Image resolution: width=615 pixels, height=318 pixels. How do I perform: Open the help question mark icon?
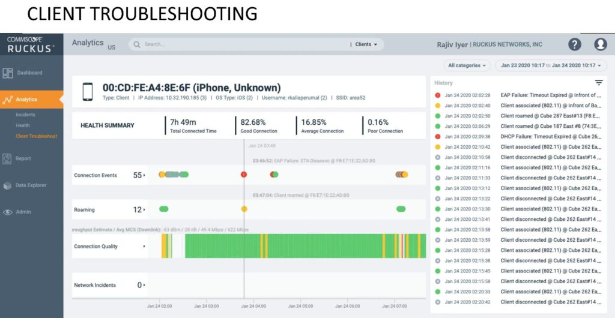point(575,44)
